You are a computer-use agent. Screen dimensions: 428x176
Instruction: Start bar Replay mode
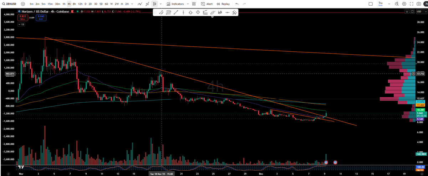(223, 4)
